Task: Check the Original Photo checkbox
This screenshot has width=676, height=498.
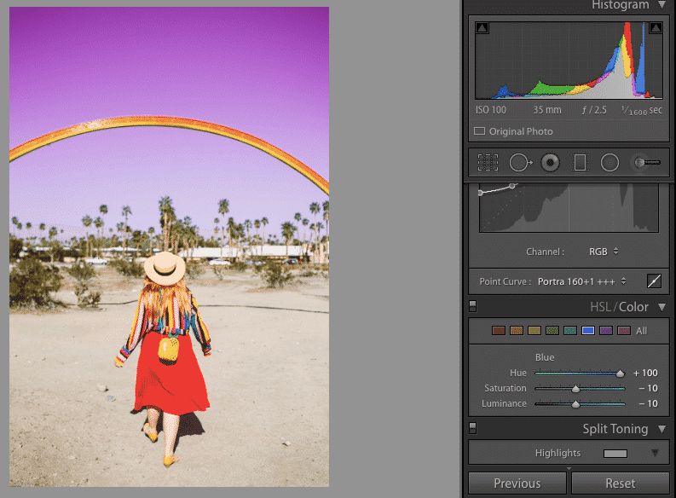Action: [479, 131]
